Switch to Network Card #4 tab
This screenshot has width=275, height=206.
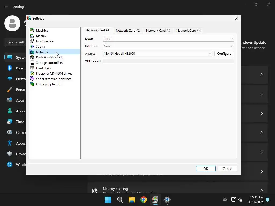pos(188,31)
